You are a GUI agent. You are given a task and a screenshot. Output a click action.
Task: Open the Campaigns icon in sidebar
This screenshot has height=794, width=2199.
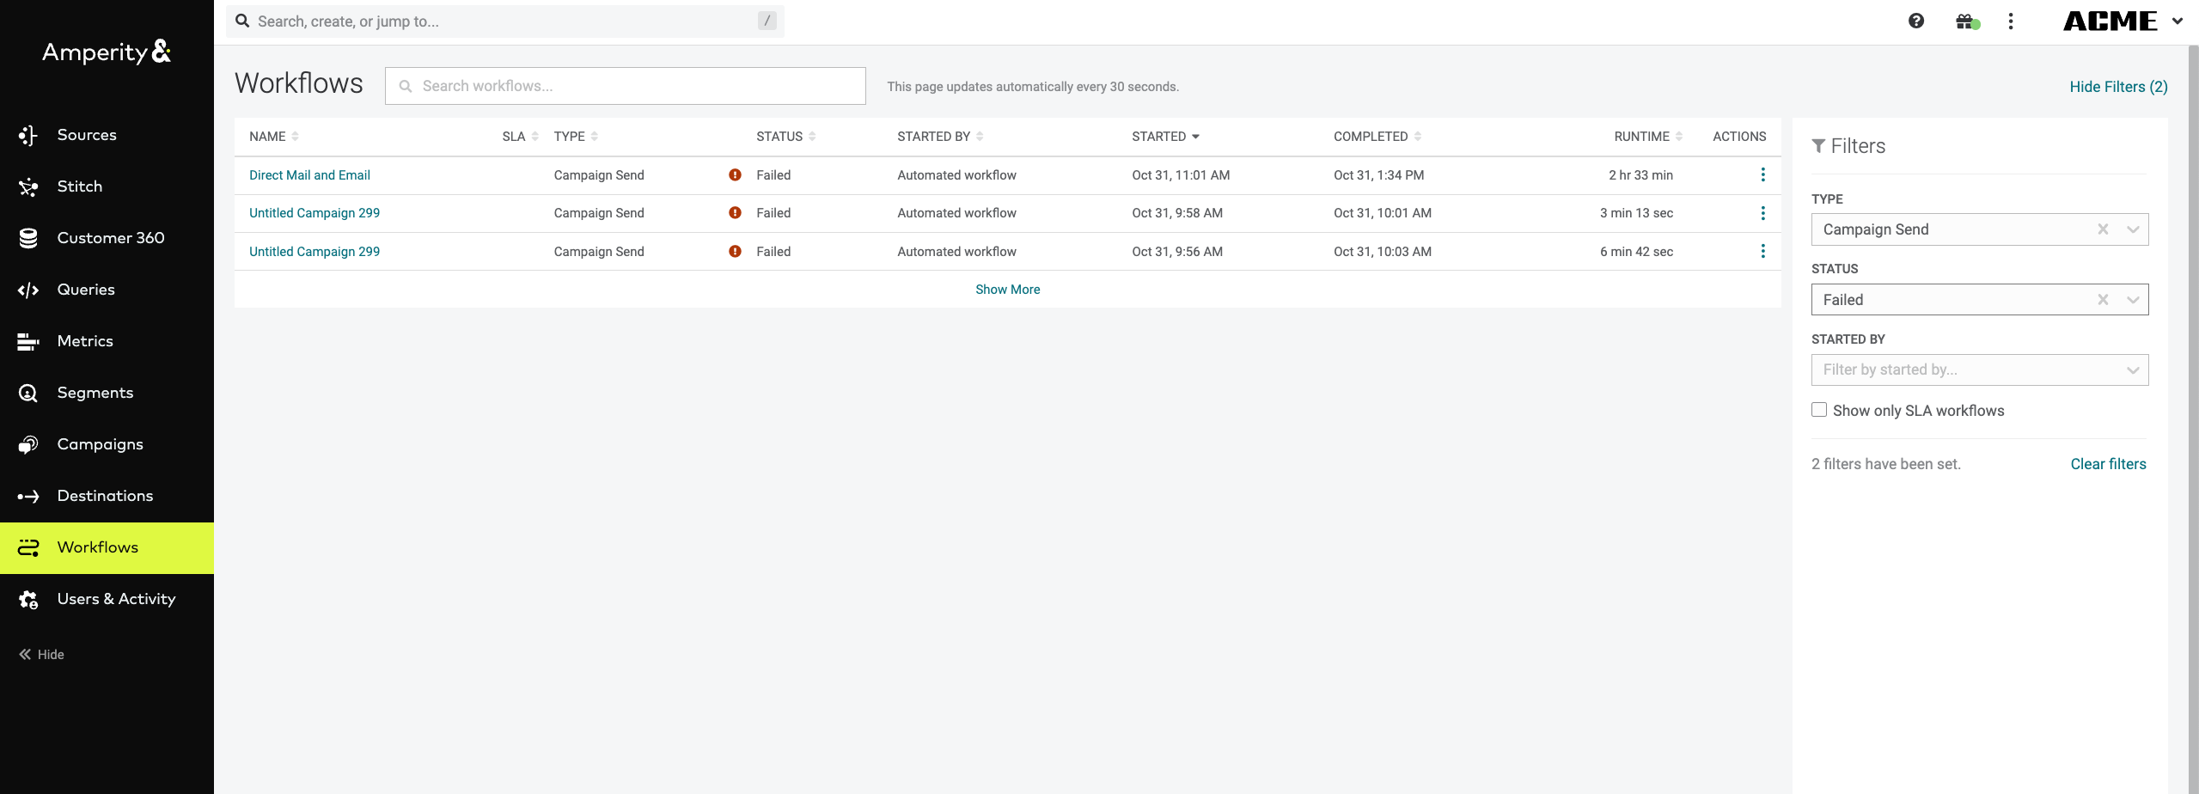click(28, 444)
